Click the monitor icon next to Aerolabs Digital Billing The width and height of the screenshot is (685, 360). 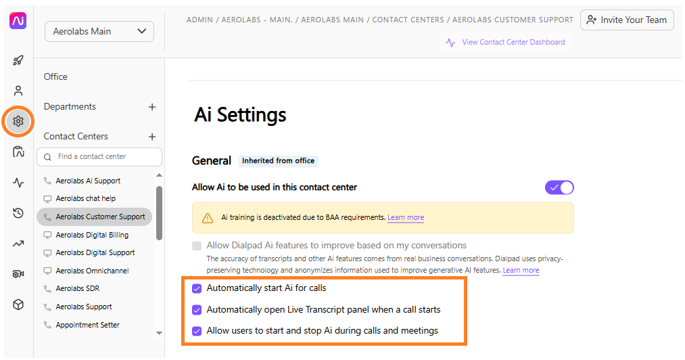pos(47,235)
